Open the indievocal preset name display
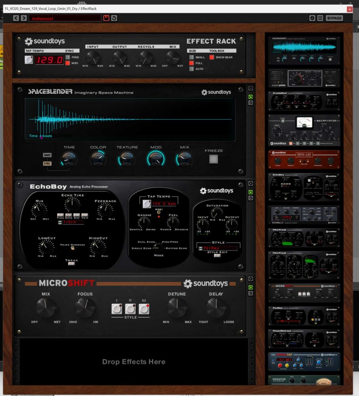 [x=65, y=19]
